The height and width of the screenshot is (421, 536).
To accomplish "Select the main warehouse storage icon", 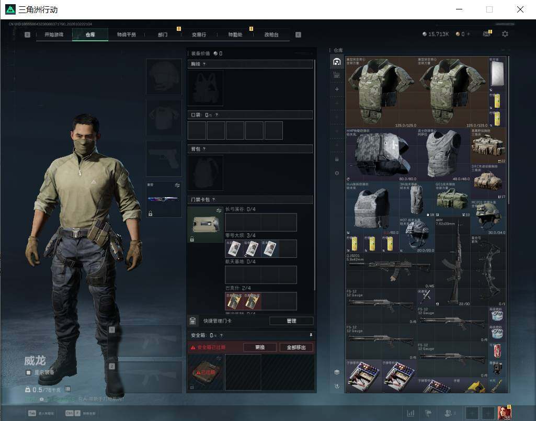I will [x=337, y=62].
